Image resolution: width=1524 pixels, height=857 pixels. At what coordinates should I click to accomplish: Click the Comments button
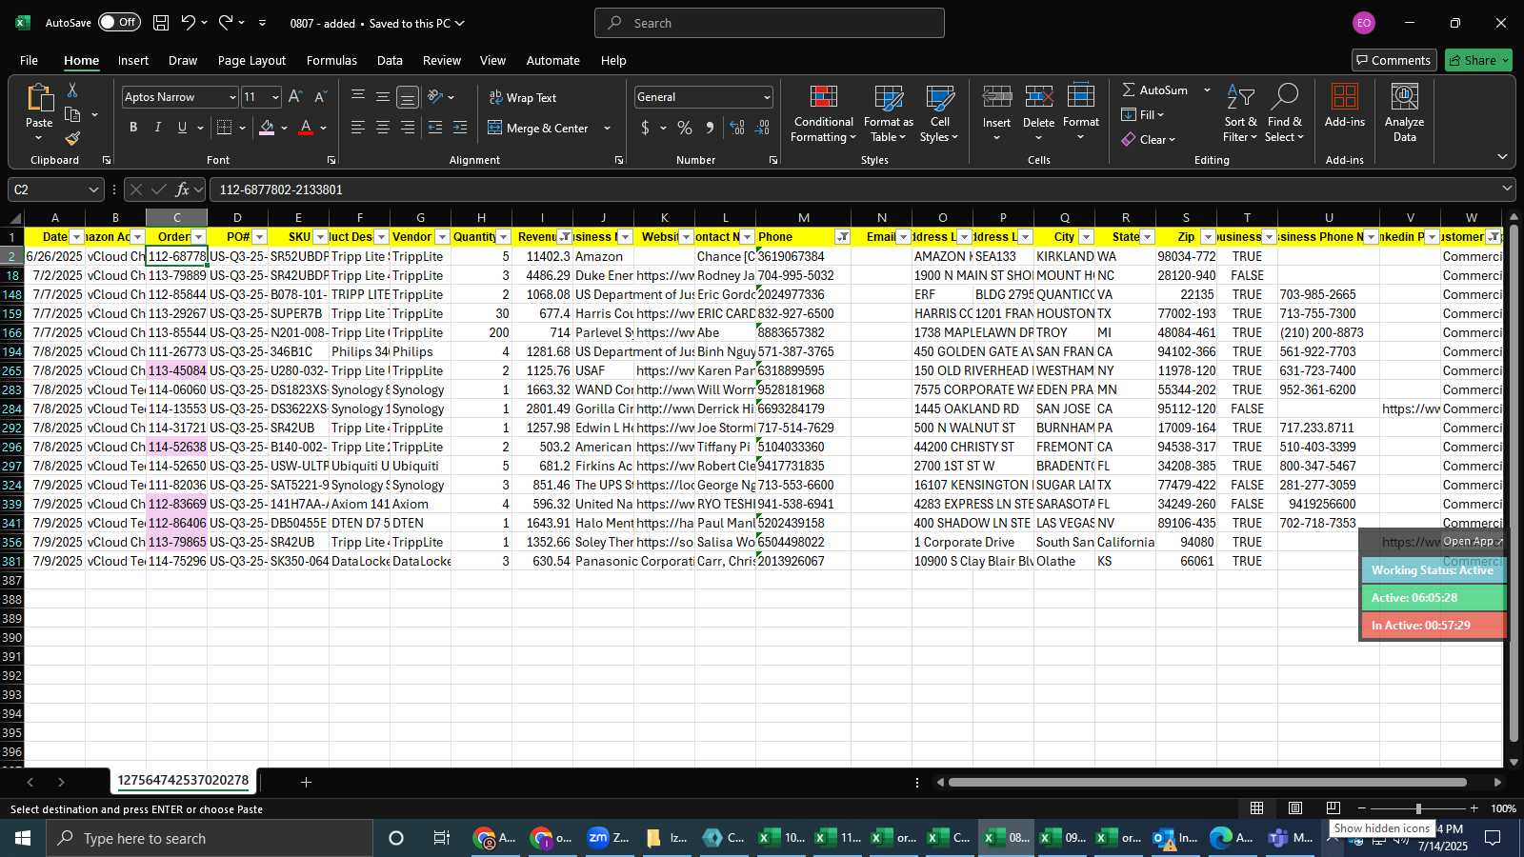point(1394,60)
